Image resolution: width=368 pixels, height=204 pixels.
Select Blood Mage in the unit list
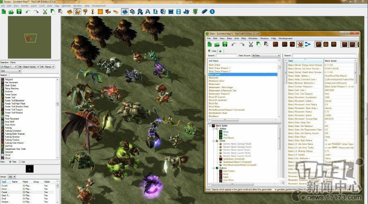pos(214,106)
